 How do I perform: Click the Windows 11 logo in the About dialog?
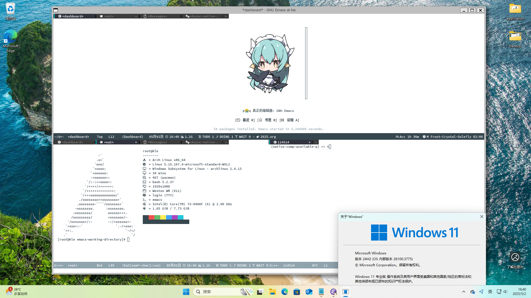click(415, 233)
